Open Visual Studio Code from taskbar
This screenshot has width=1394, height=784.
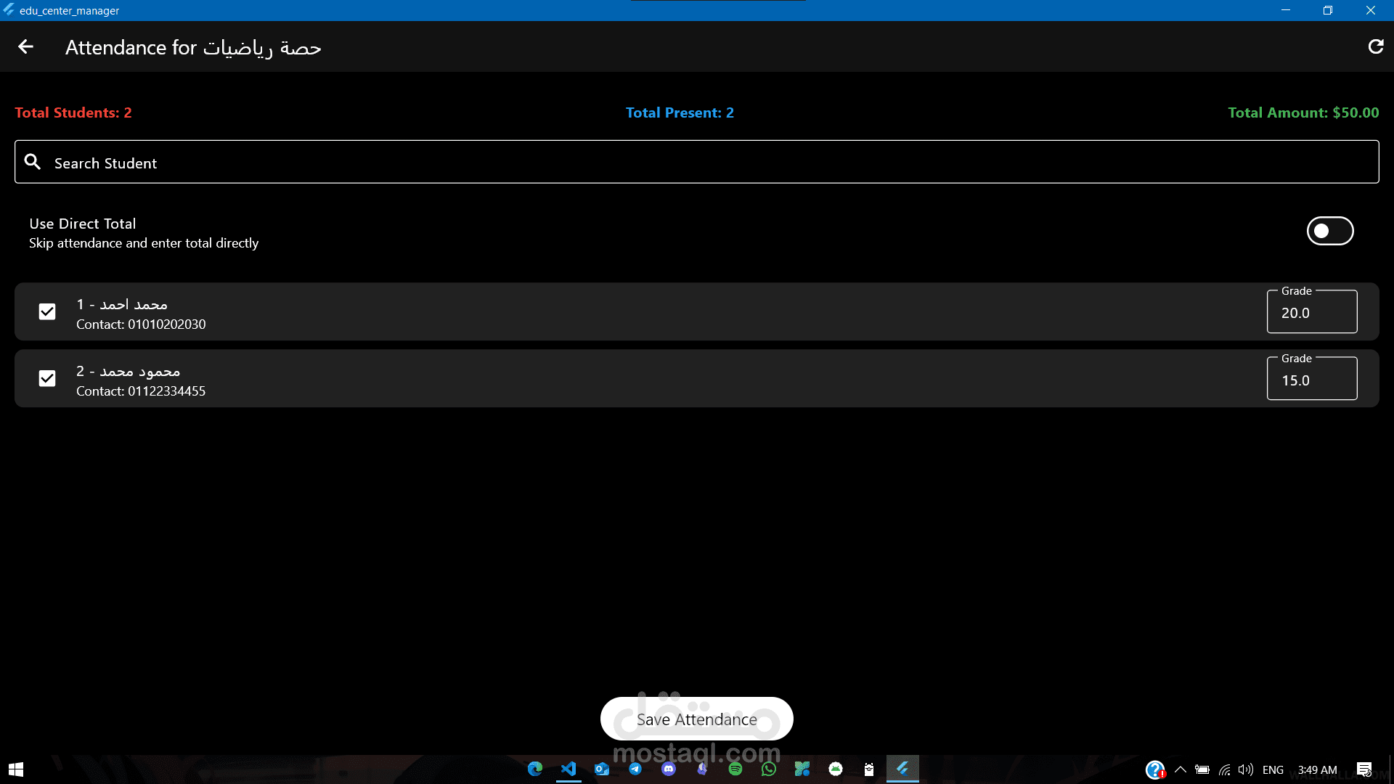(568, 769)
